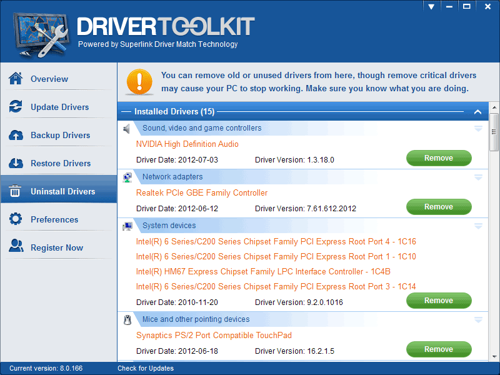Collapse the System devices group
Screen dimensions: 500x375
point(478,226)
